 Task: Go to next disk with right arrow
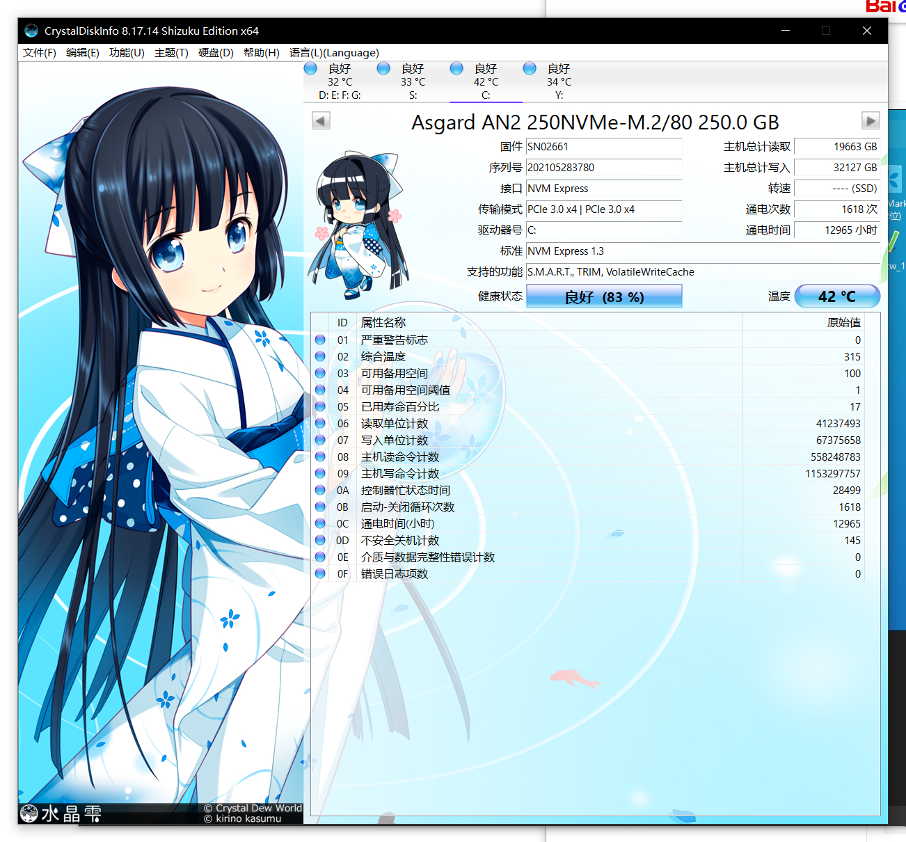(x=871, y=121)
